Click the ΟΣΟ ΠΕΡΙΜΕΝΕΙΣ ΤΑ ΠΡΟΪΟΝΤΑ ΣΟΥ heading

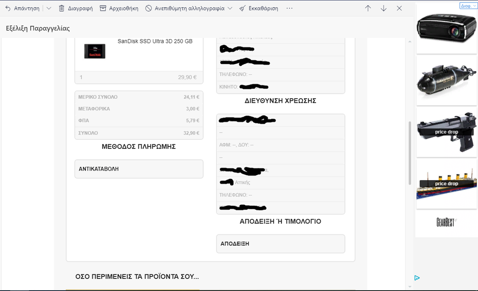(x=137, y=277)
